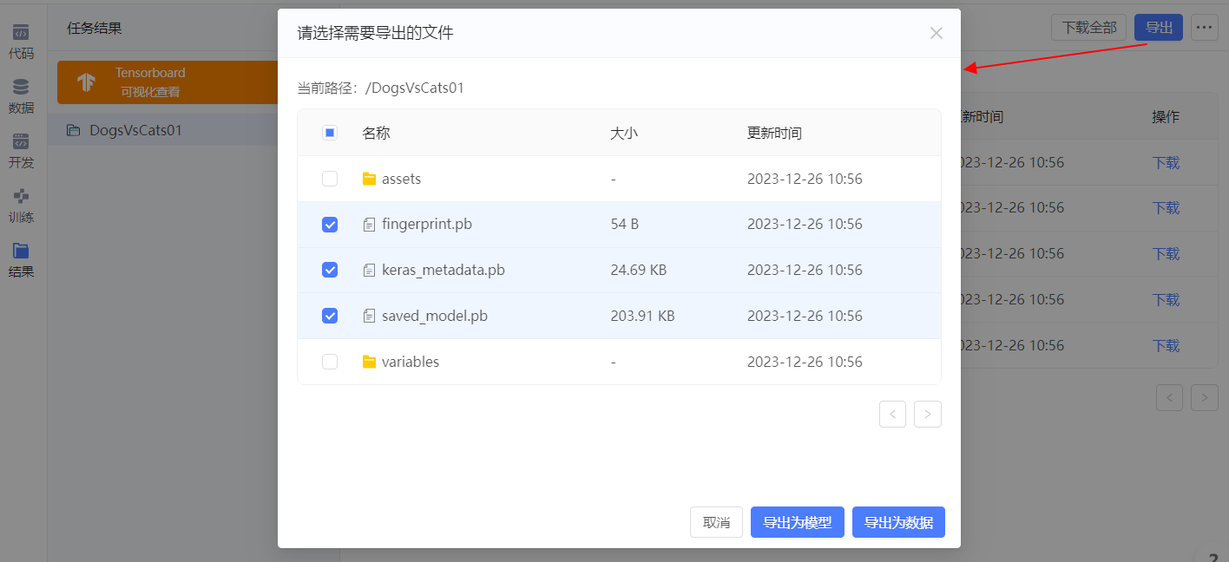Click the 任务结果 panel title

pos(95,28)
